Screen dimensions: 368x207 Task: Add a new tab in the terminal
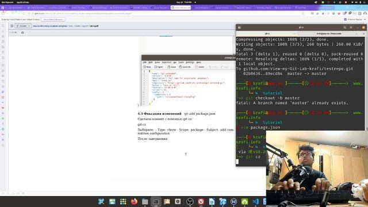pyautogui.click(x=239, y=28)
